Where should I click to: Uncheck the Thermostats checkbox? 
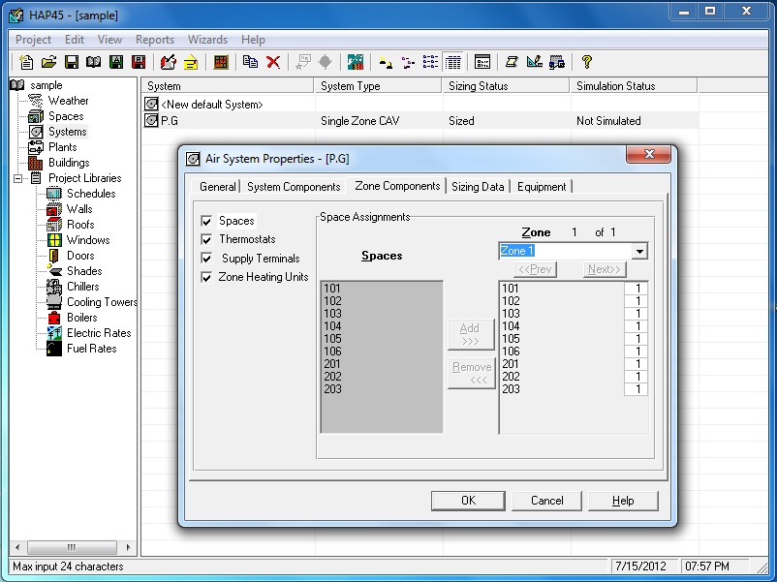click(206, 239)
